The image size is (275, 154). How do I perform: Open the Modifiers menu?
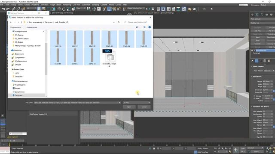click(x=35, y=5)
